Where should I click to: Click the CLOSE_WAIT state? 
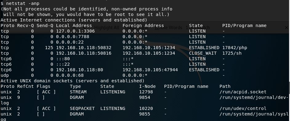203,53
